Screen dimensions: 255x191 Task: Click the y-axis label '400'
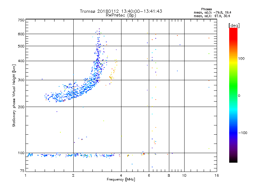pyautogui.click(x=21, y=61)
